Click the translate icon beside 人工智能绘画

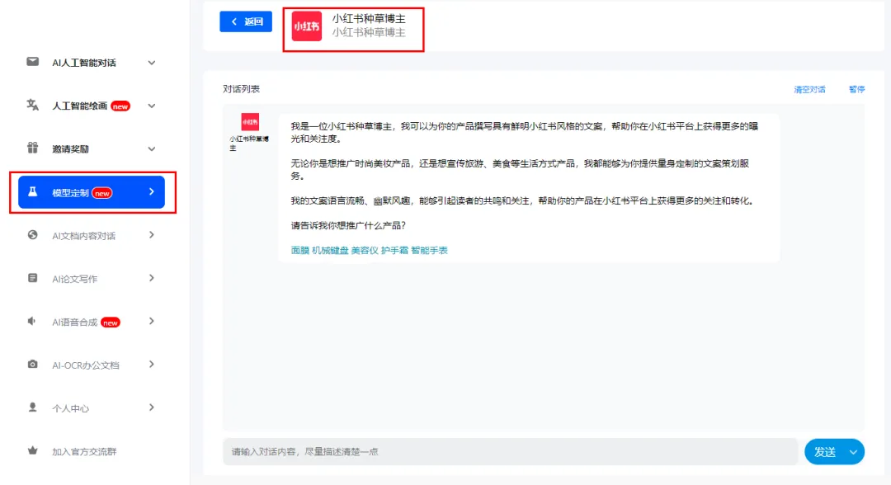[x=33, y=106]
